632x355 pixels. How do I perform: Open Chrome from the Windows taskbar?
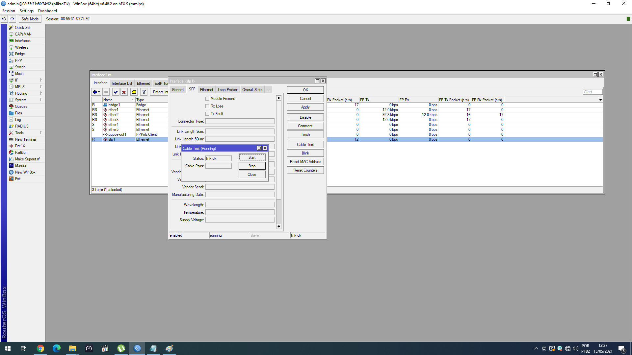[x=40, y=348]
